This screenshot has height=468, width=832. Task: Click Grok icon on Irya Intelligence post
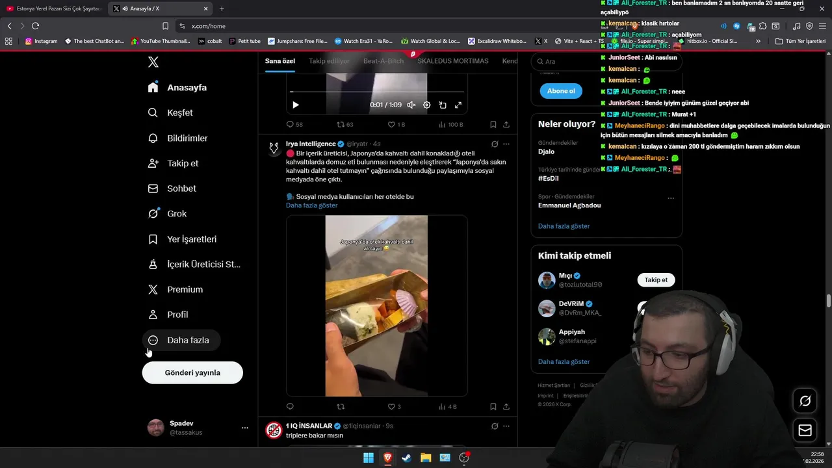pos(495,144)
